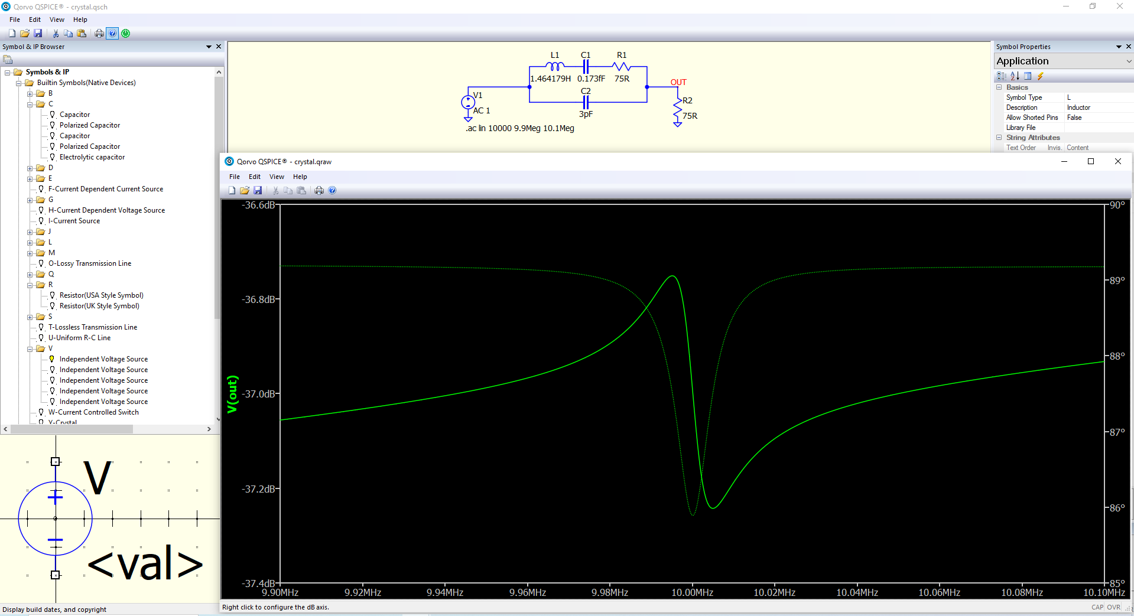Sort properties alphabetically with A-Z icon
1134x616 pixels.
click(x=1015, y=76)
